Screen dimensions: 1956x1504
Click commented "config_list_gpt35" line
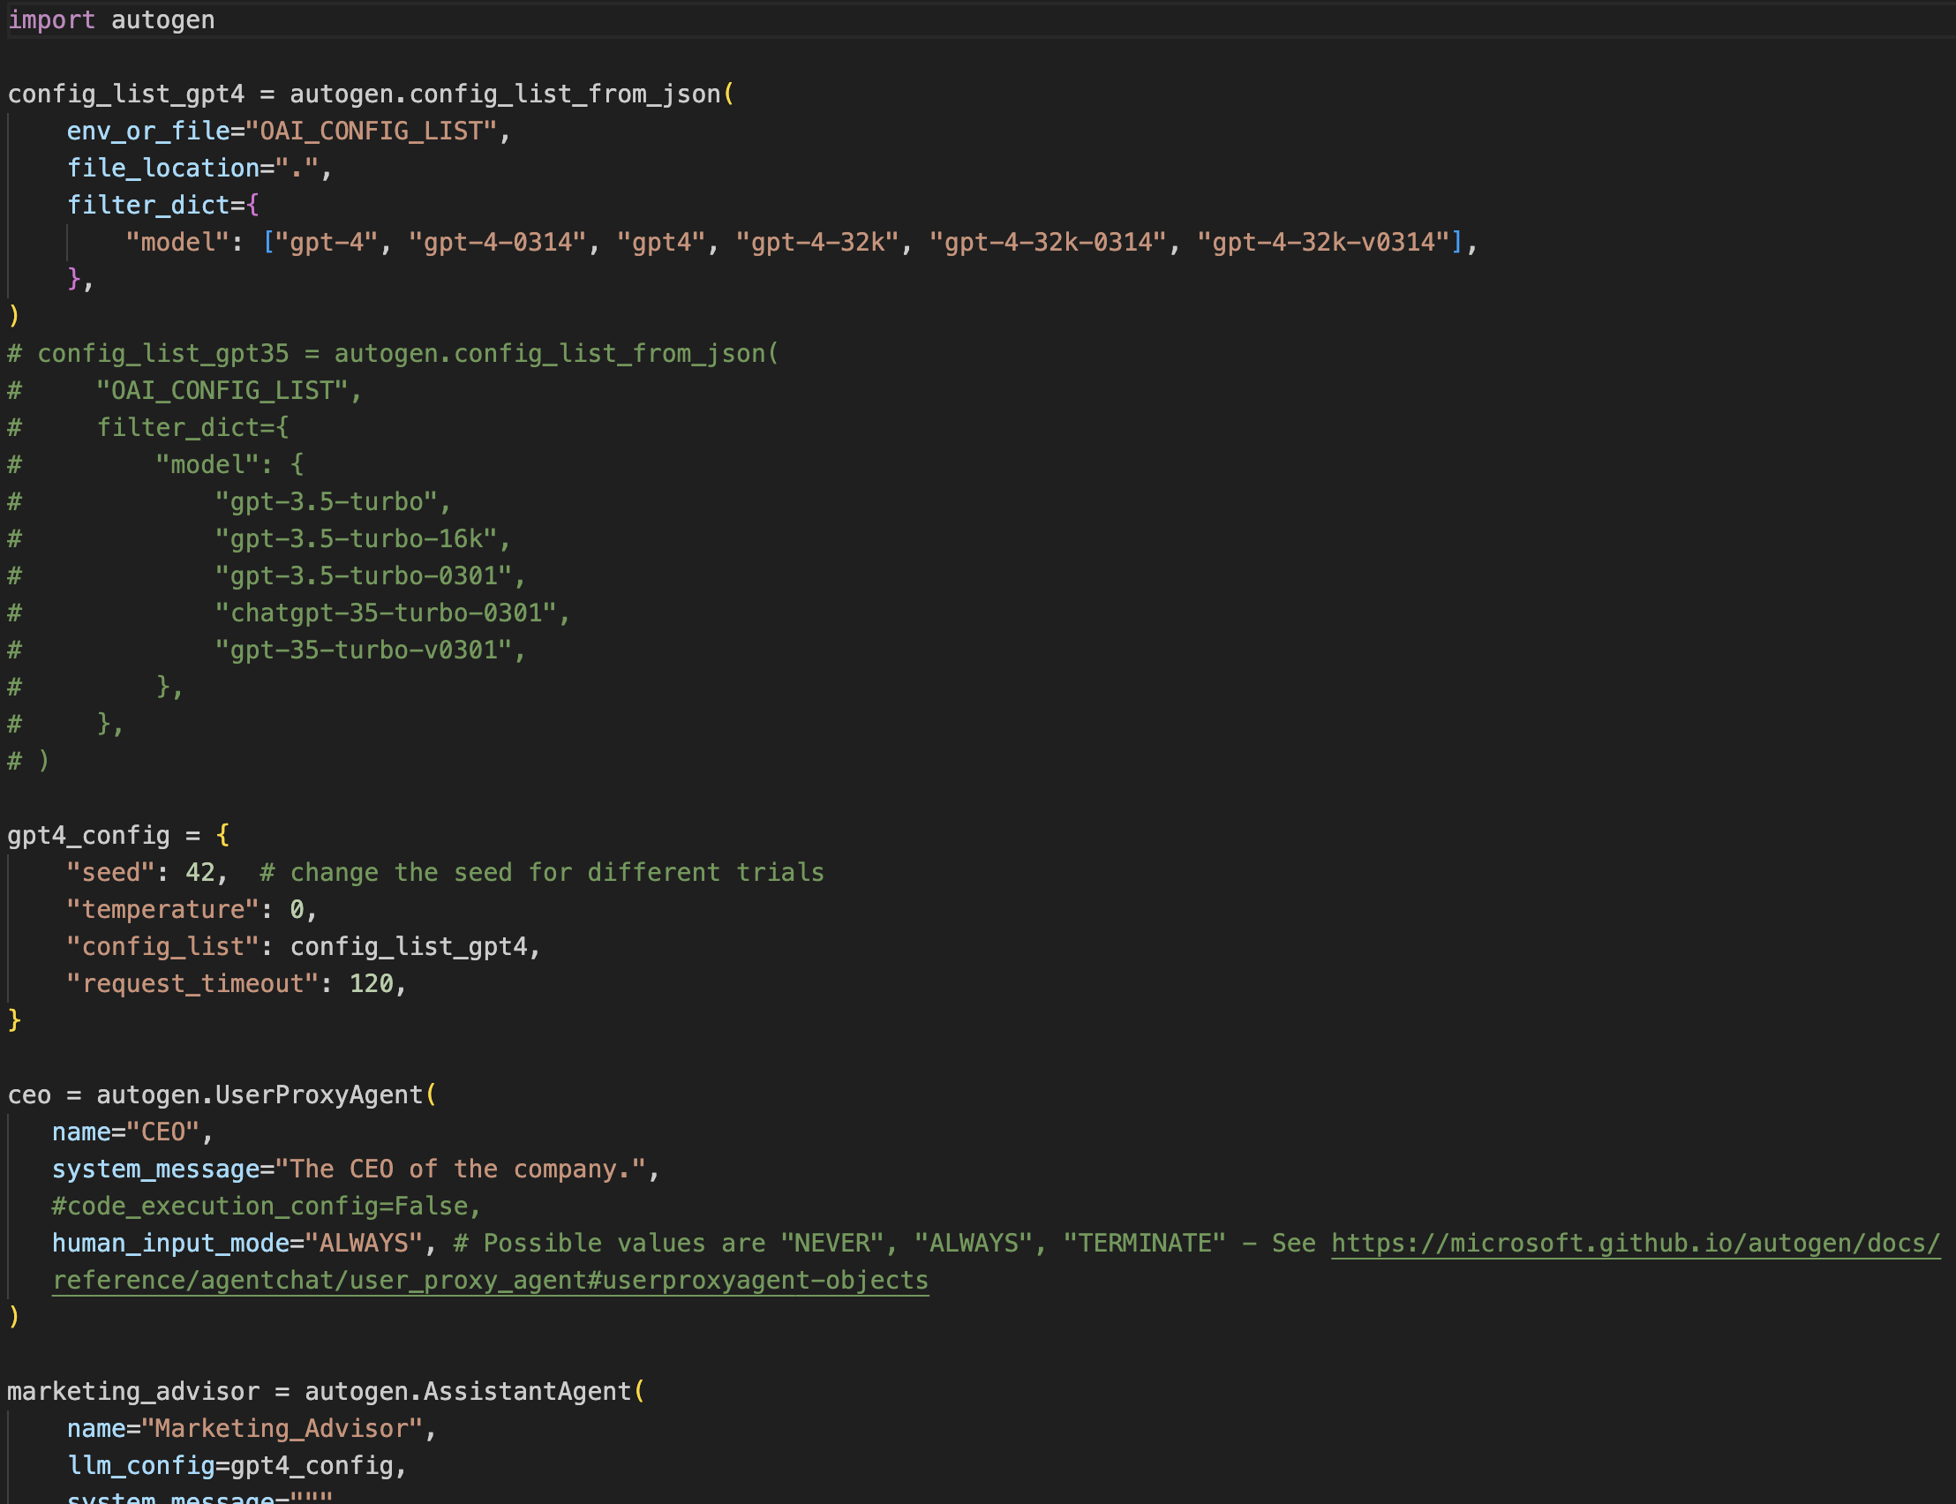[x=394, y=354]
